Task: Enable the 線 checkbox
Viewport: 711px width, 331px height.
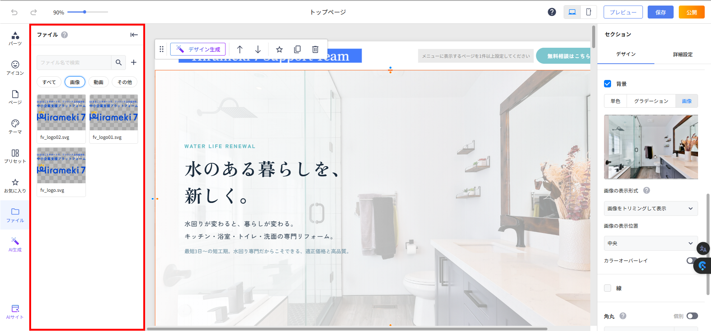Action: coord(608,288)
